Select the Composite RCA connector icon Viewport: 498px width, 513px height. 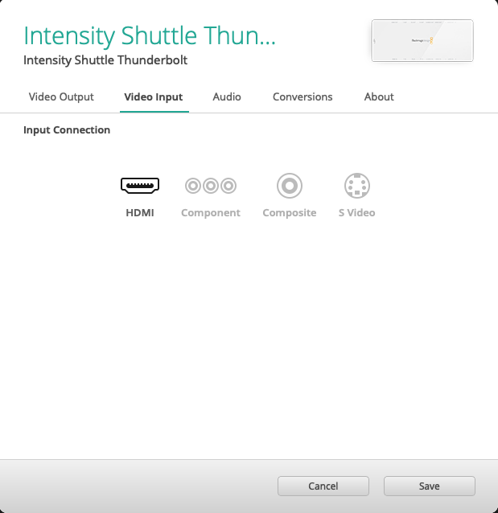tap(290, 186)
